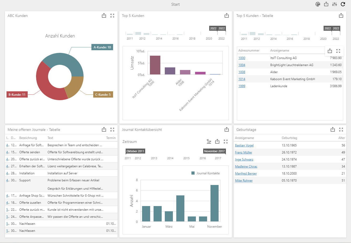Open Inge Schwarz contact link
Image resolution: width=351 pixels, height=243 pixels.
pos(244,159)
